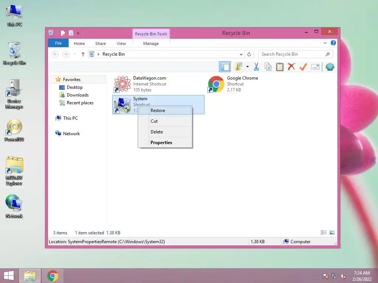Image resolution: width=378 pixels, height=283 pixels.
Task: Click the blue shell toolbar icon
Action: [x=330, y=67]
